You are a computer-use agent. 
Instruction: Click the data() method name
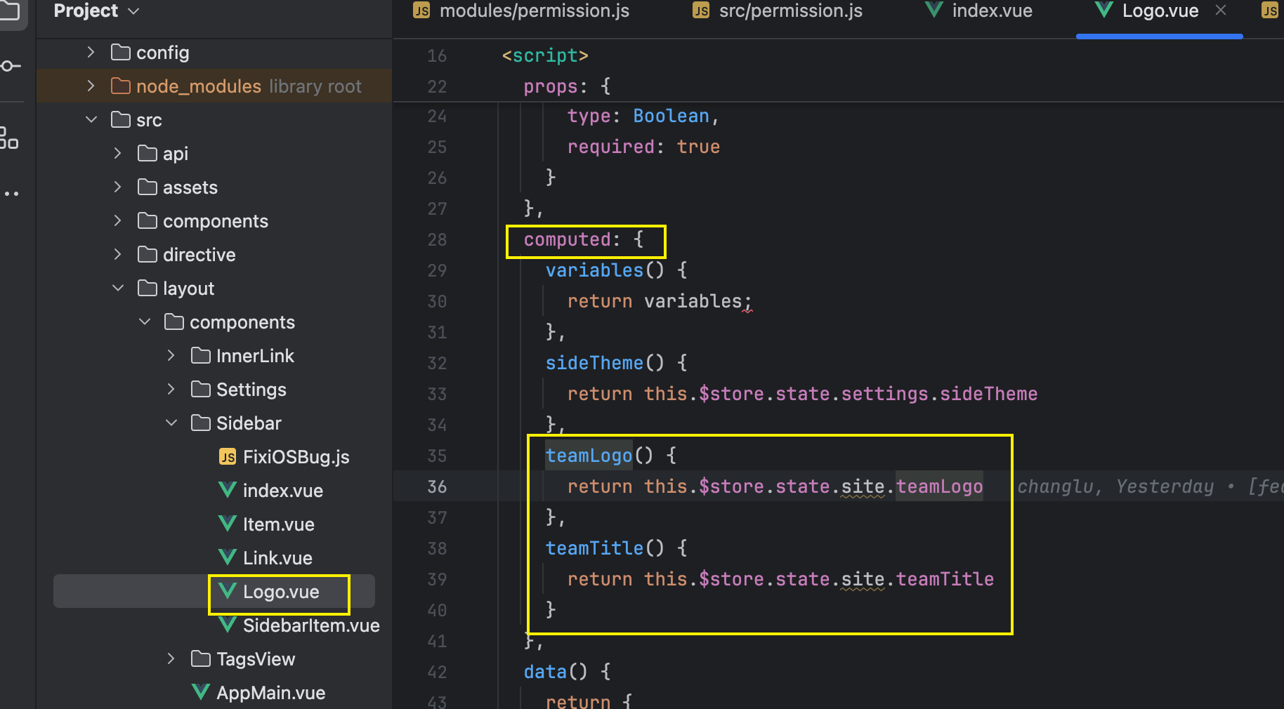pos(545,672)
